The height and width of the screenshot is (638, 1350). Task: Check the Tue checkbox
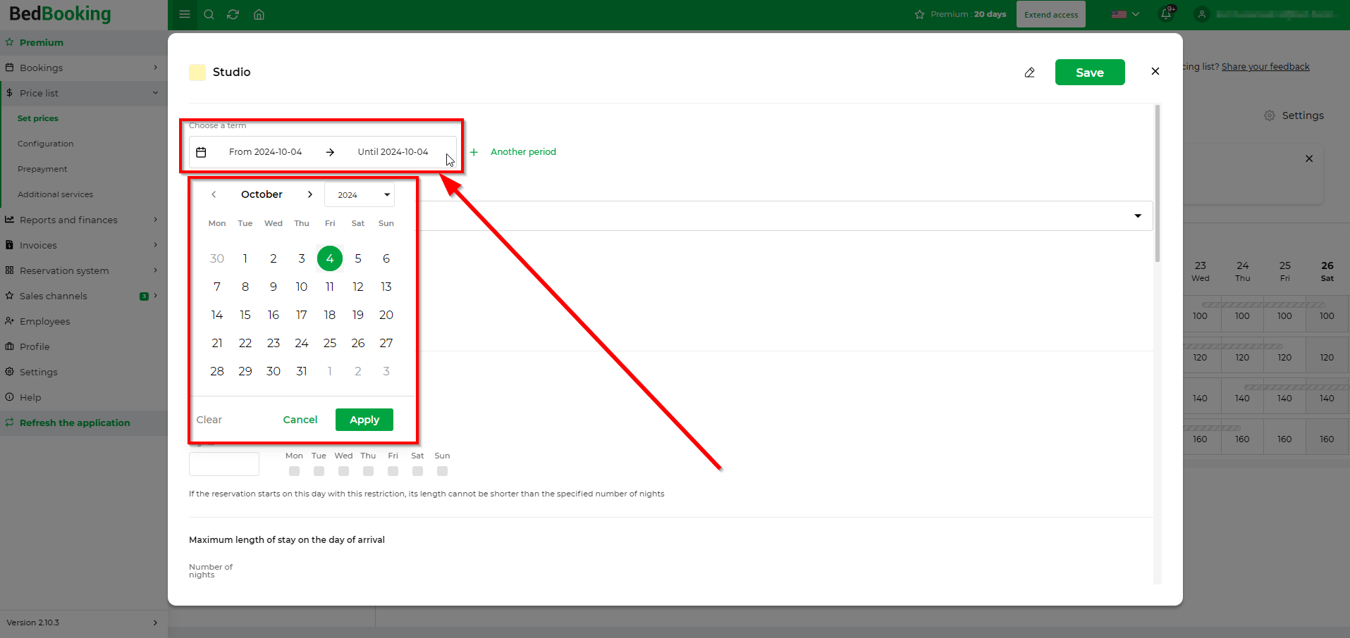pos(319,471)
